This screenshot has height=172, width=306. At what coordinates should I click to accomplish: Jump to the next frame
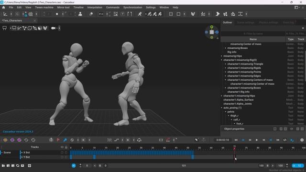click(x=263, y=140)
